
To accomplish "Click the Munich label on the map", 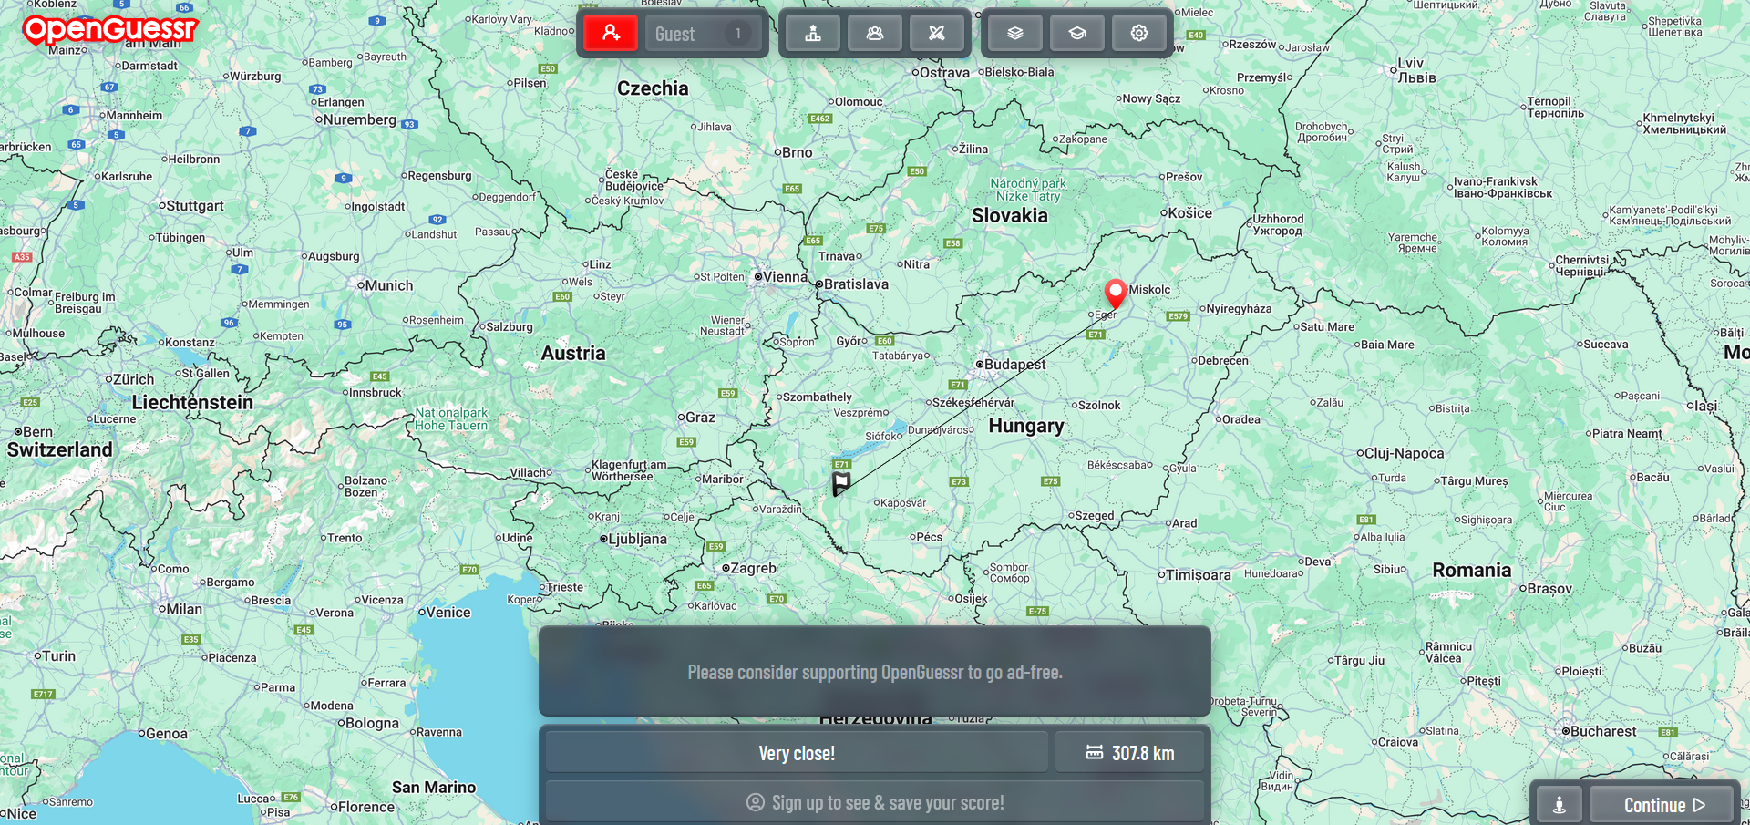I will pos(390,285).
